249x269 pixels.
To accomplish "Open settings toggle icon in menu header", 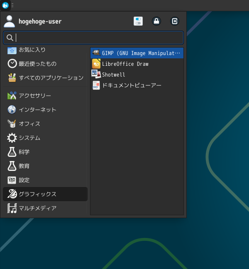I will point(138,21).
